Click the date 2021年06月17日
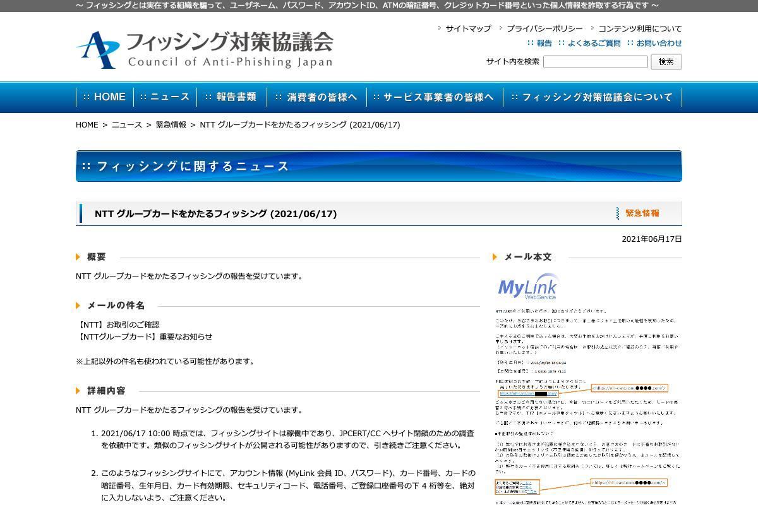The width and height of the screenshot is (758, 505). (x=652, y=239)
